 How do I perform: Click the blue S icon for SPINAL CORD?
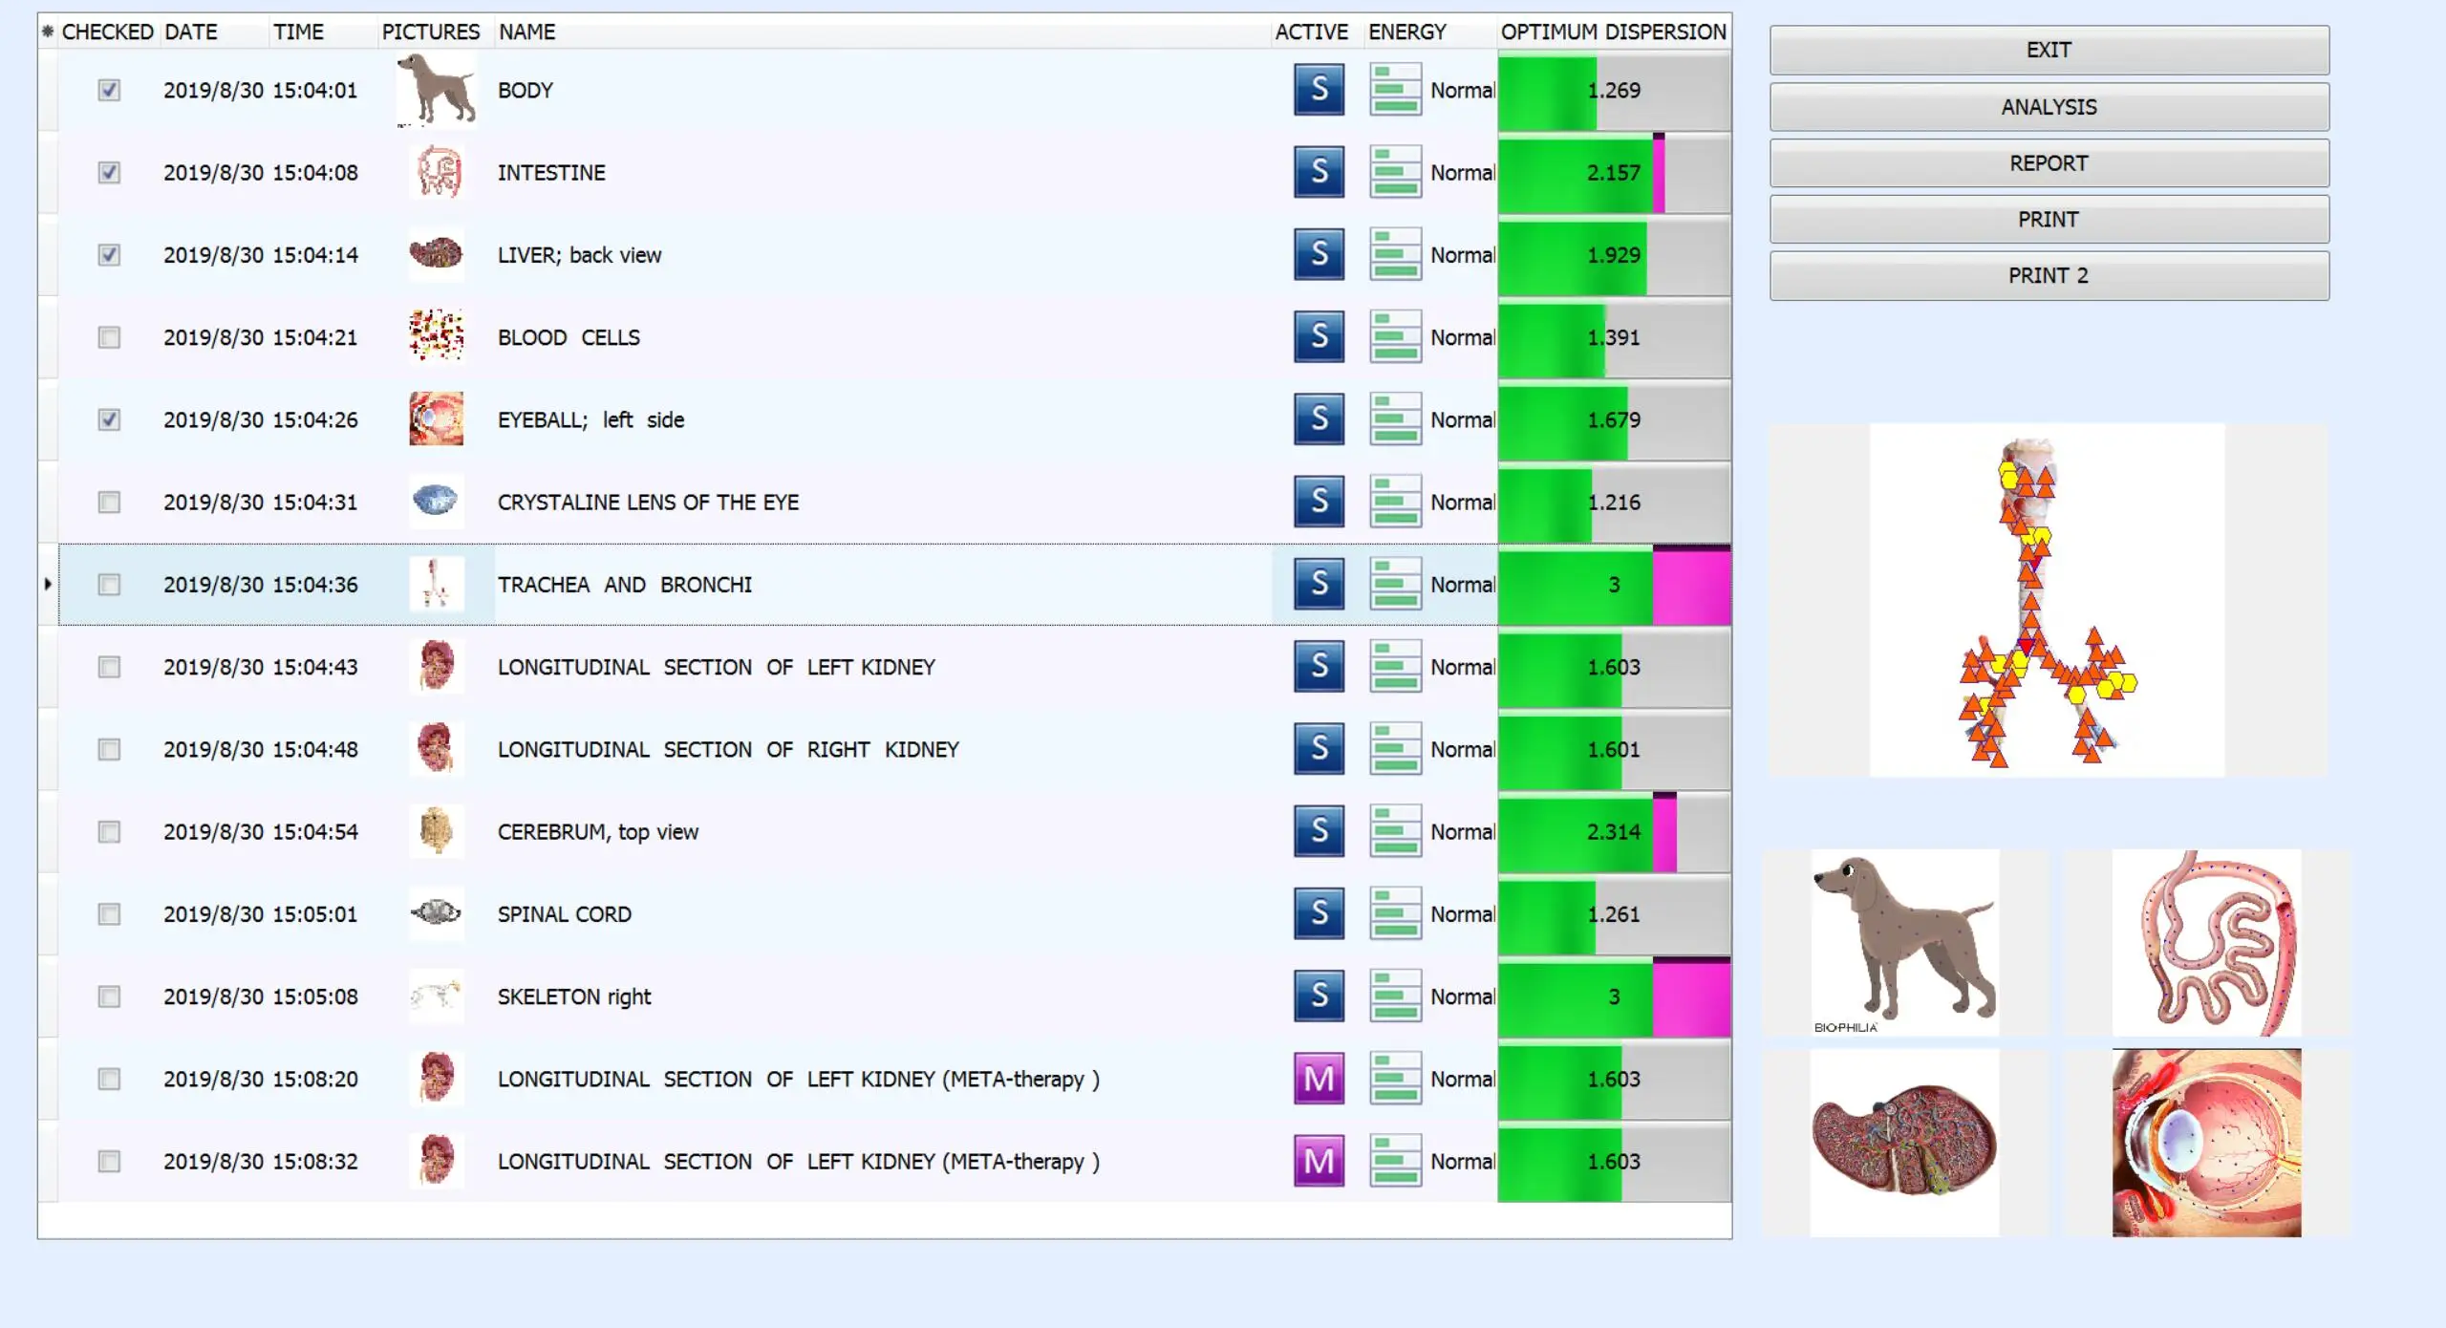(x=1319, y=913)
